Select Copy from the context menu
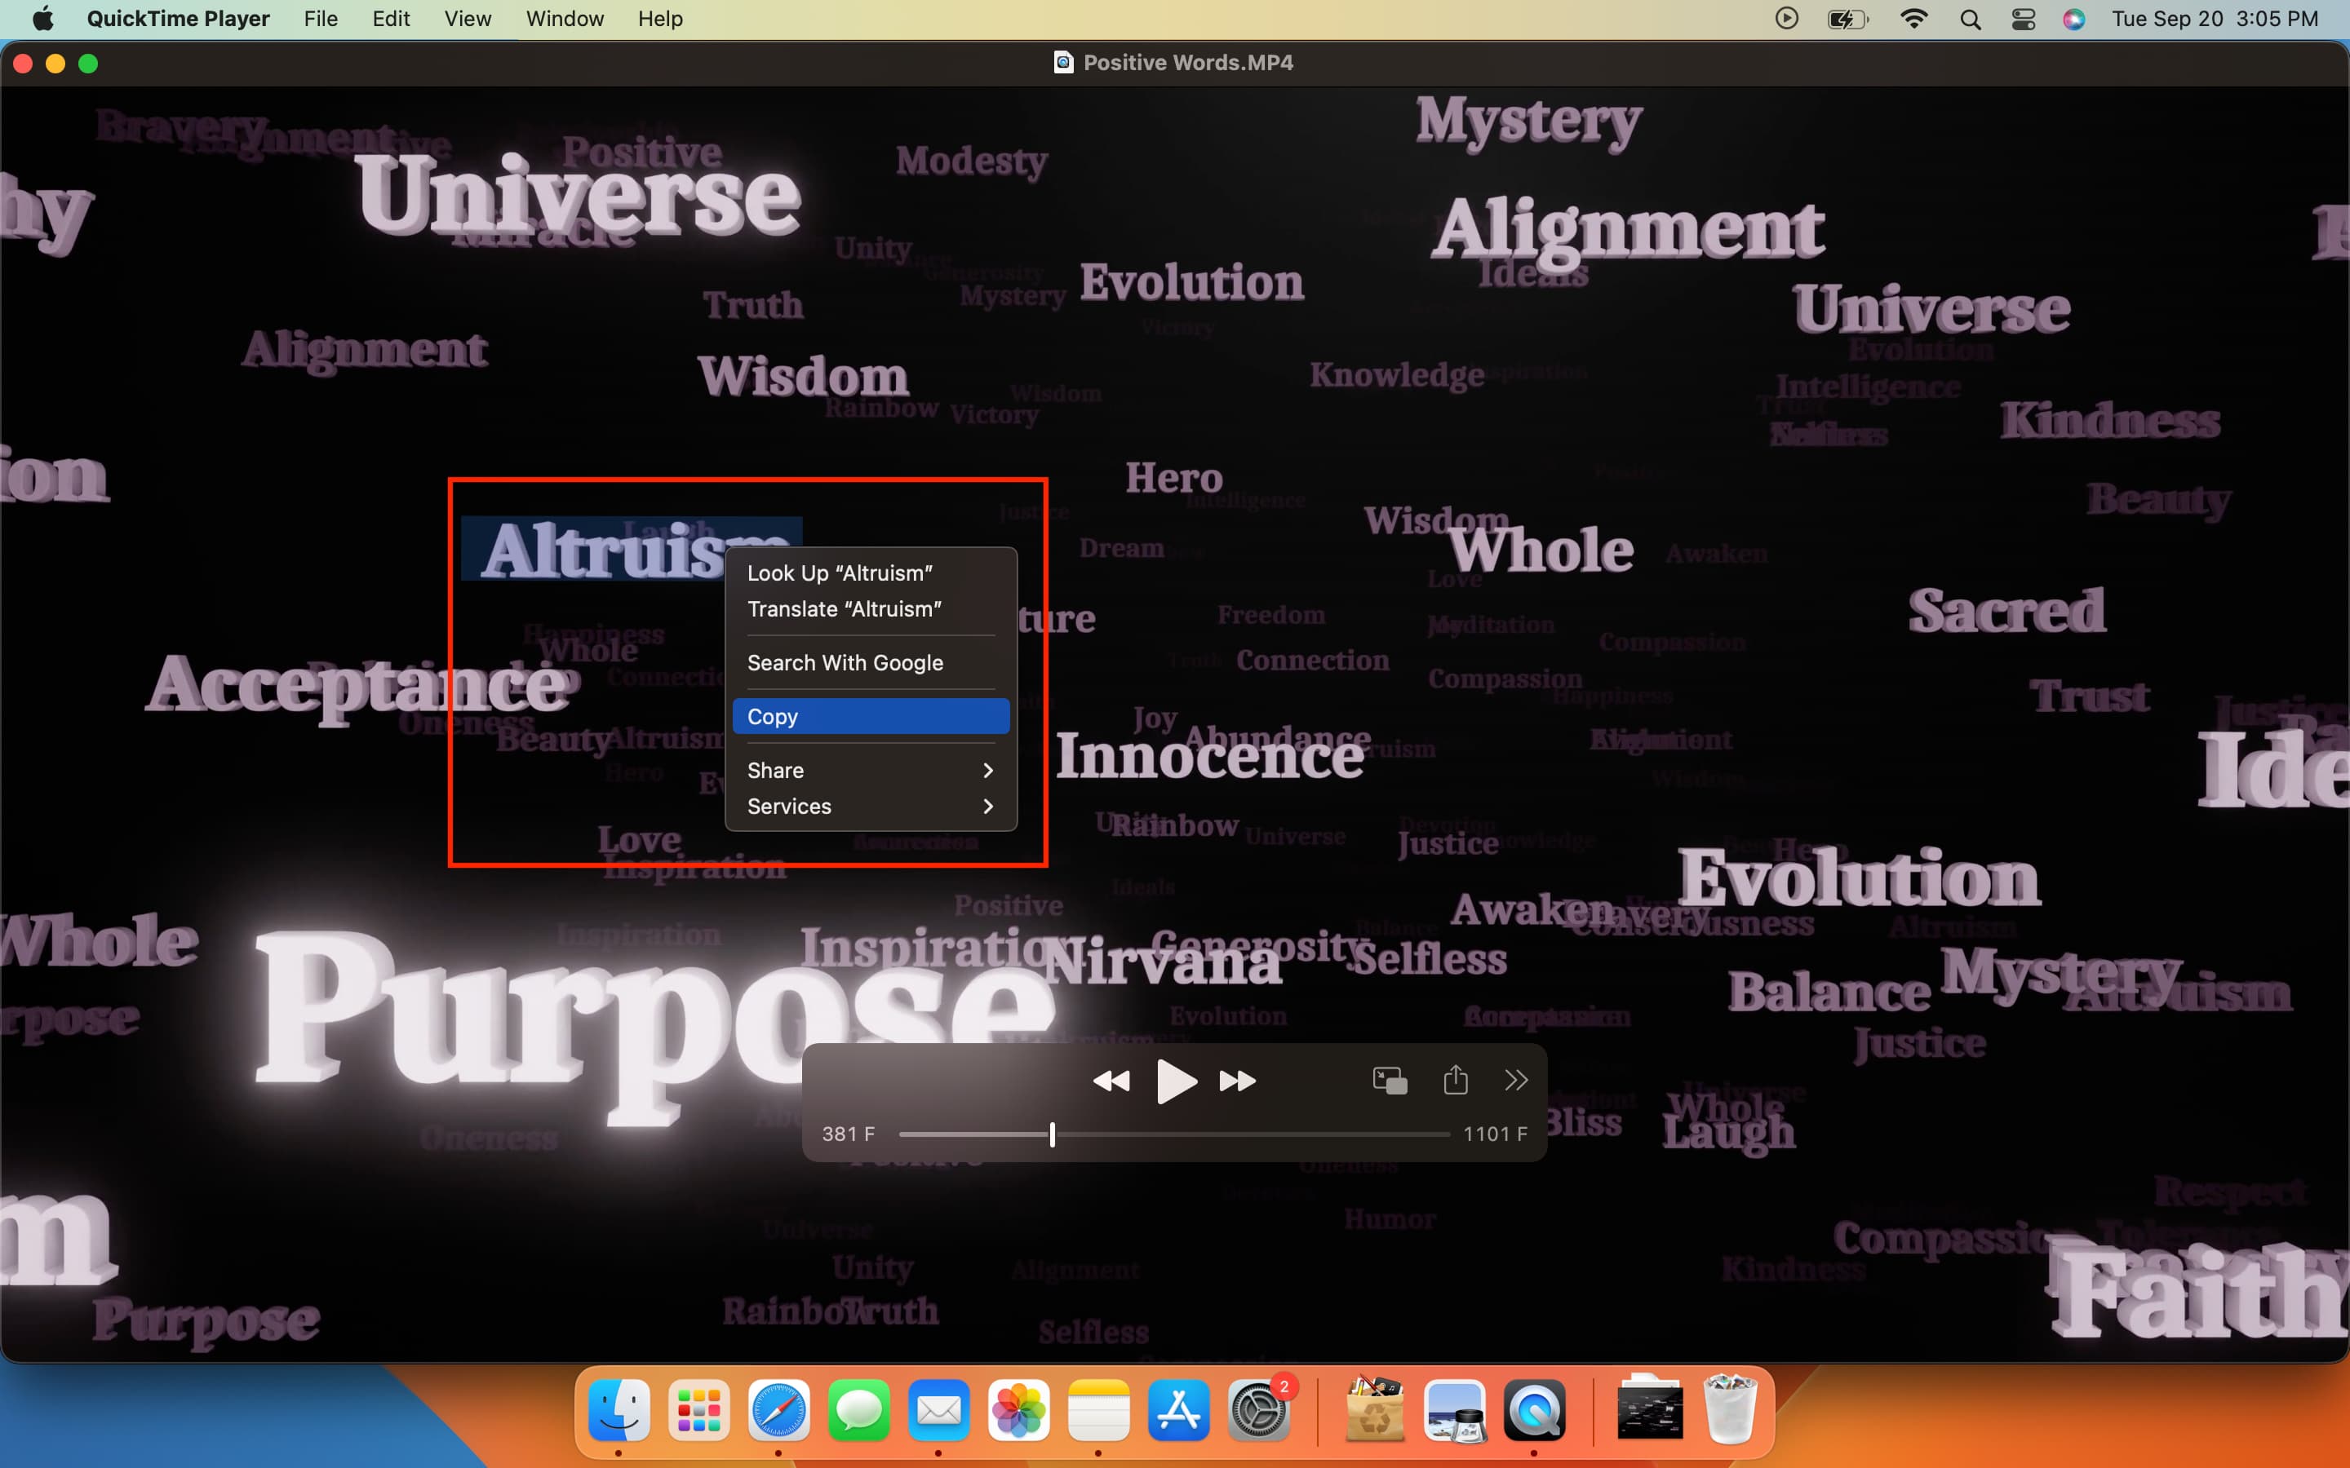 (x=772, y=717)
